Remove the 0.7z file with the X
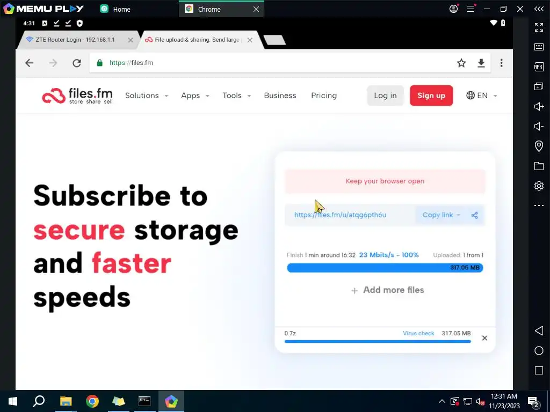The image size is (550, 412). pos(484,338)
